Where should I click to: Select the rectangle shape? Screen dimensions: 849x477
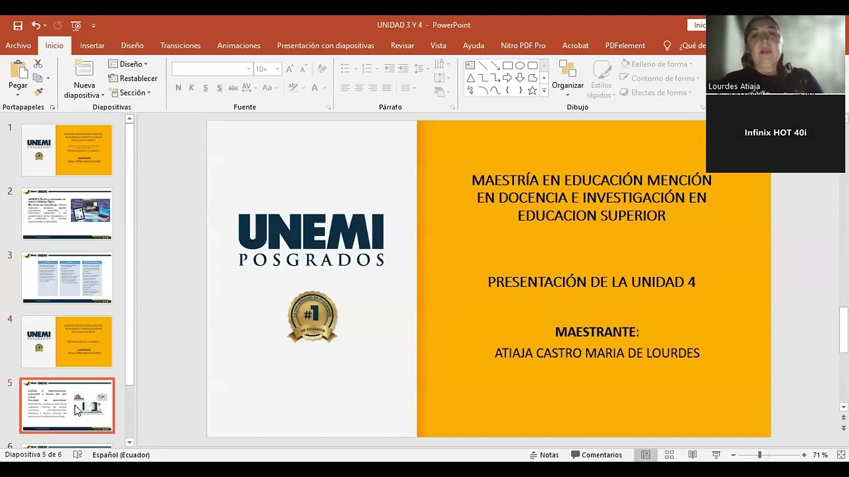507,66
